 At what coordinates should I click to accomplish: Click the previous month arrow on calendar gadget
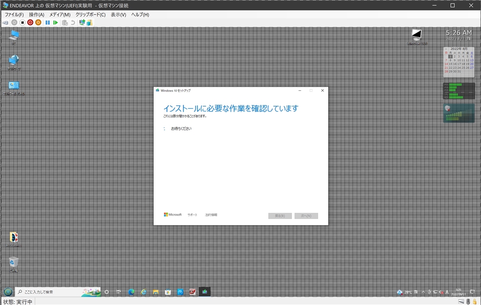coord(446,49)
